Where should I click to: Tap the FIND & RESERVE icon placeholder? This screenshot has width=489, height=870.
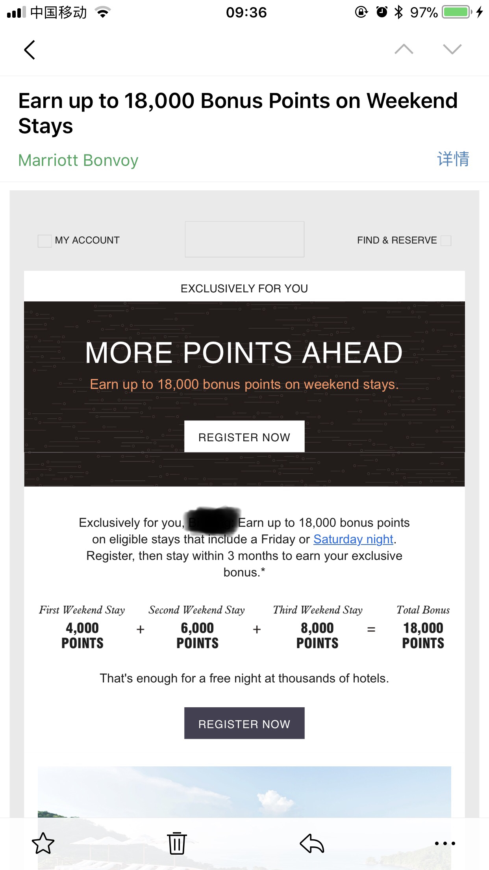446,241
